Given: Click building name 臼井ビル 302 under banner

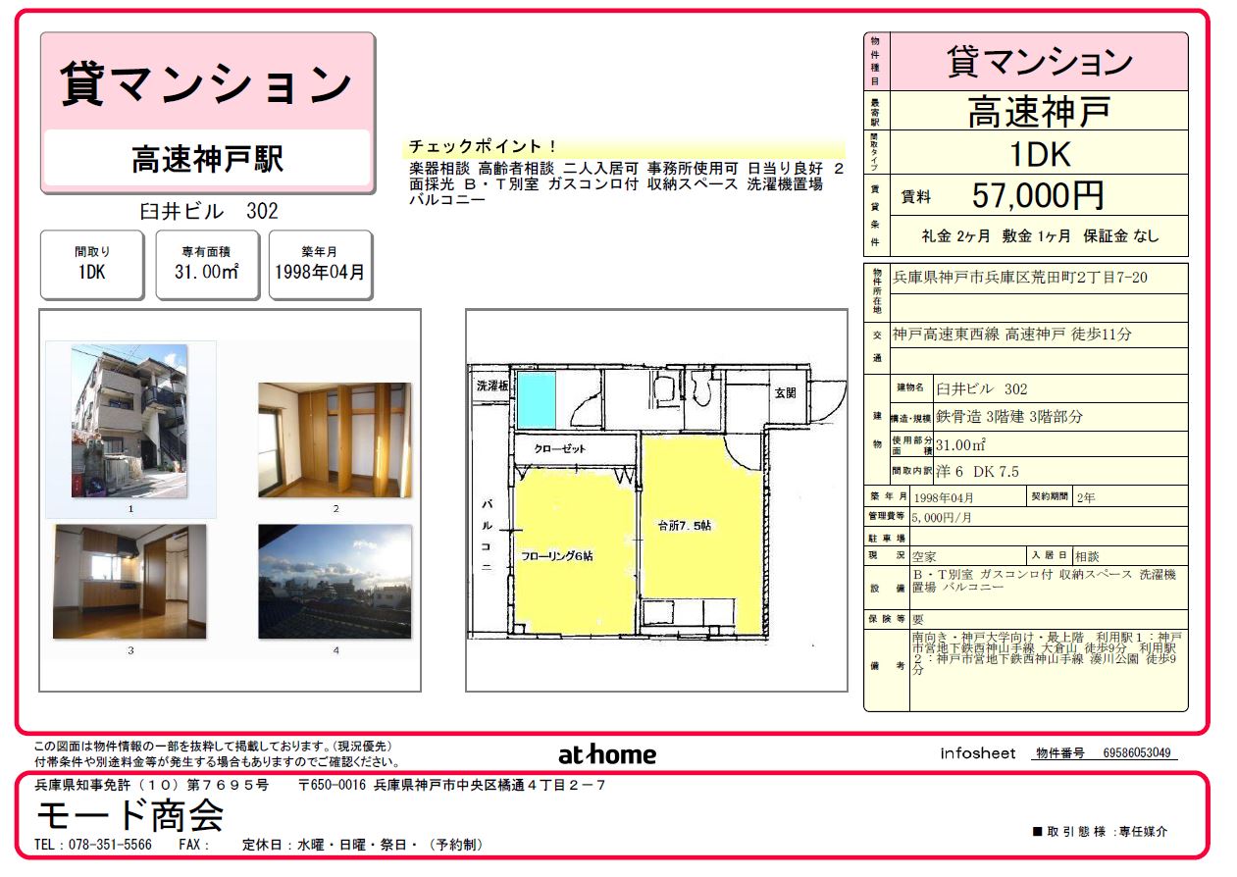Looking at the screenshot, I should [207, 211].
